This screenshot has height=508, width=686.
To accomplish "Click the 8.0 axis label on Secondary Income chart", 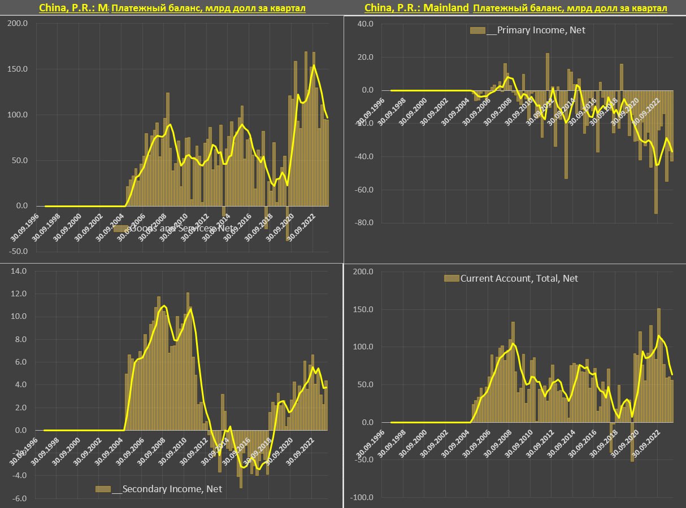I will click(x=21, y=339).
